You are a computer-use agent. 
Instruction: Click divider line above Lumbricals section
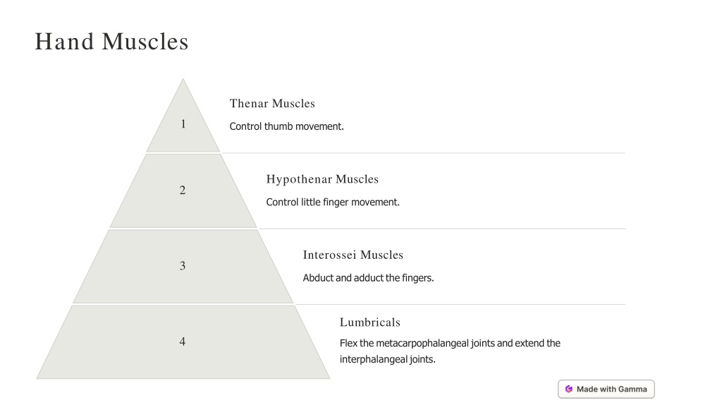point(460,304)
